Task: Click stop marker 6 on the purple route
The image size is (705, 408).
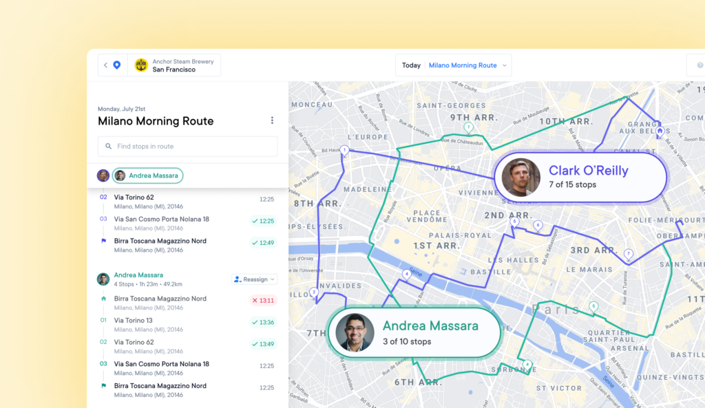Action: 537,224
